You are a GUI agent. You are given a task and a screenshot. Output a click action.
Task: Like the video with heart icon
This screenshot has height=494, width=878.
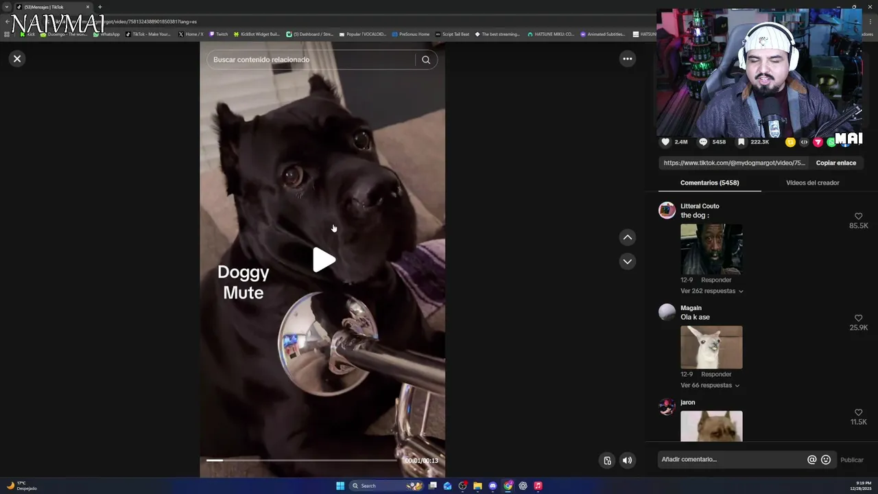pos(665,142)
